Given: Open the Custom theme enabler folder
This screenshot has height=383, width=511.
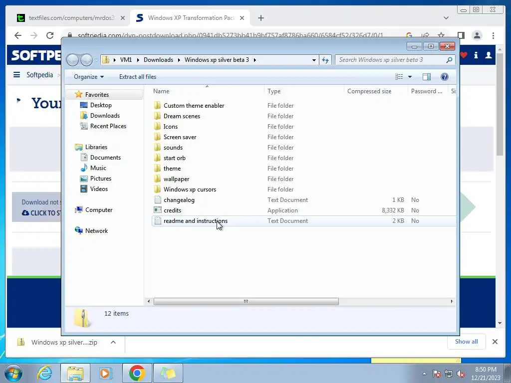Looking at the screenshot, I should [x=194, y=106].
